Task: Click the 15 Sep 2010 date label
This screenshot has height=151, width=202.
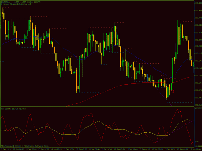Action: click(5, 149)
